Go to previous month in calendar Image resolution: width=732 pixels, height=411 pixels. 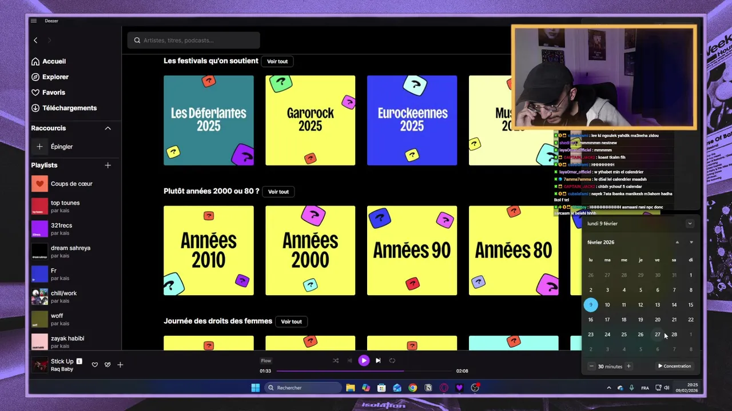coord(677,243)
